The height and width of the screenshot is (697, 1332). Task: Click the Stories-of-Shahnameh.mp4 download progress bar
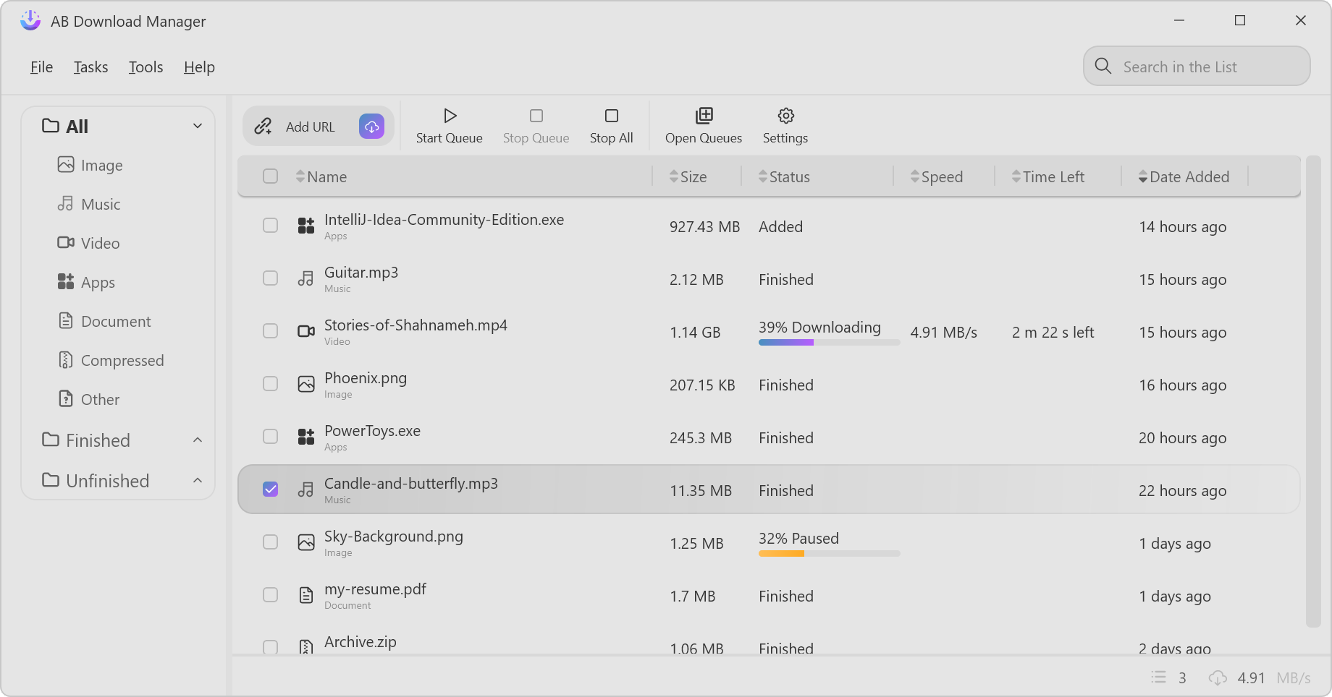(x=829, y=343)
